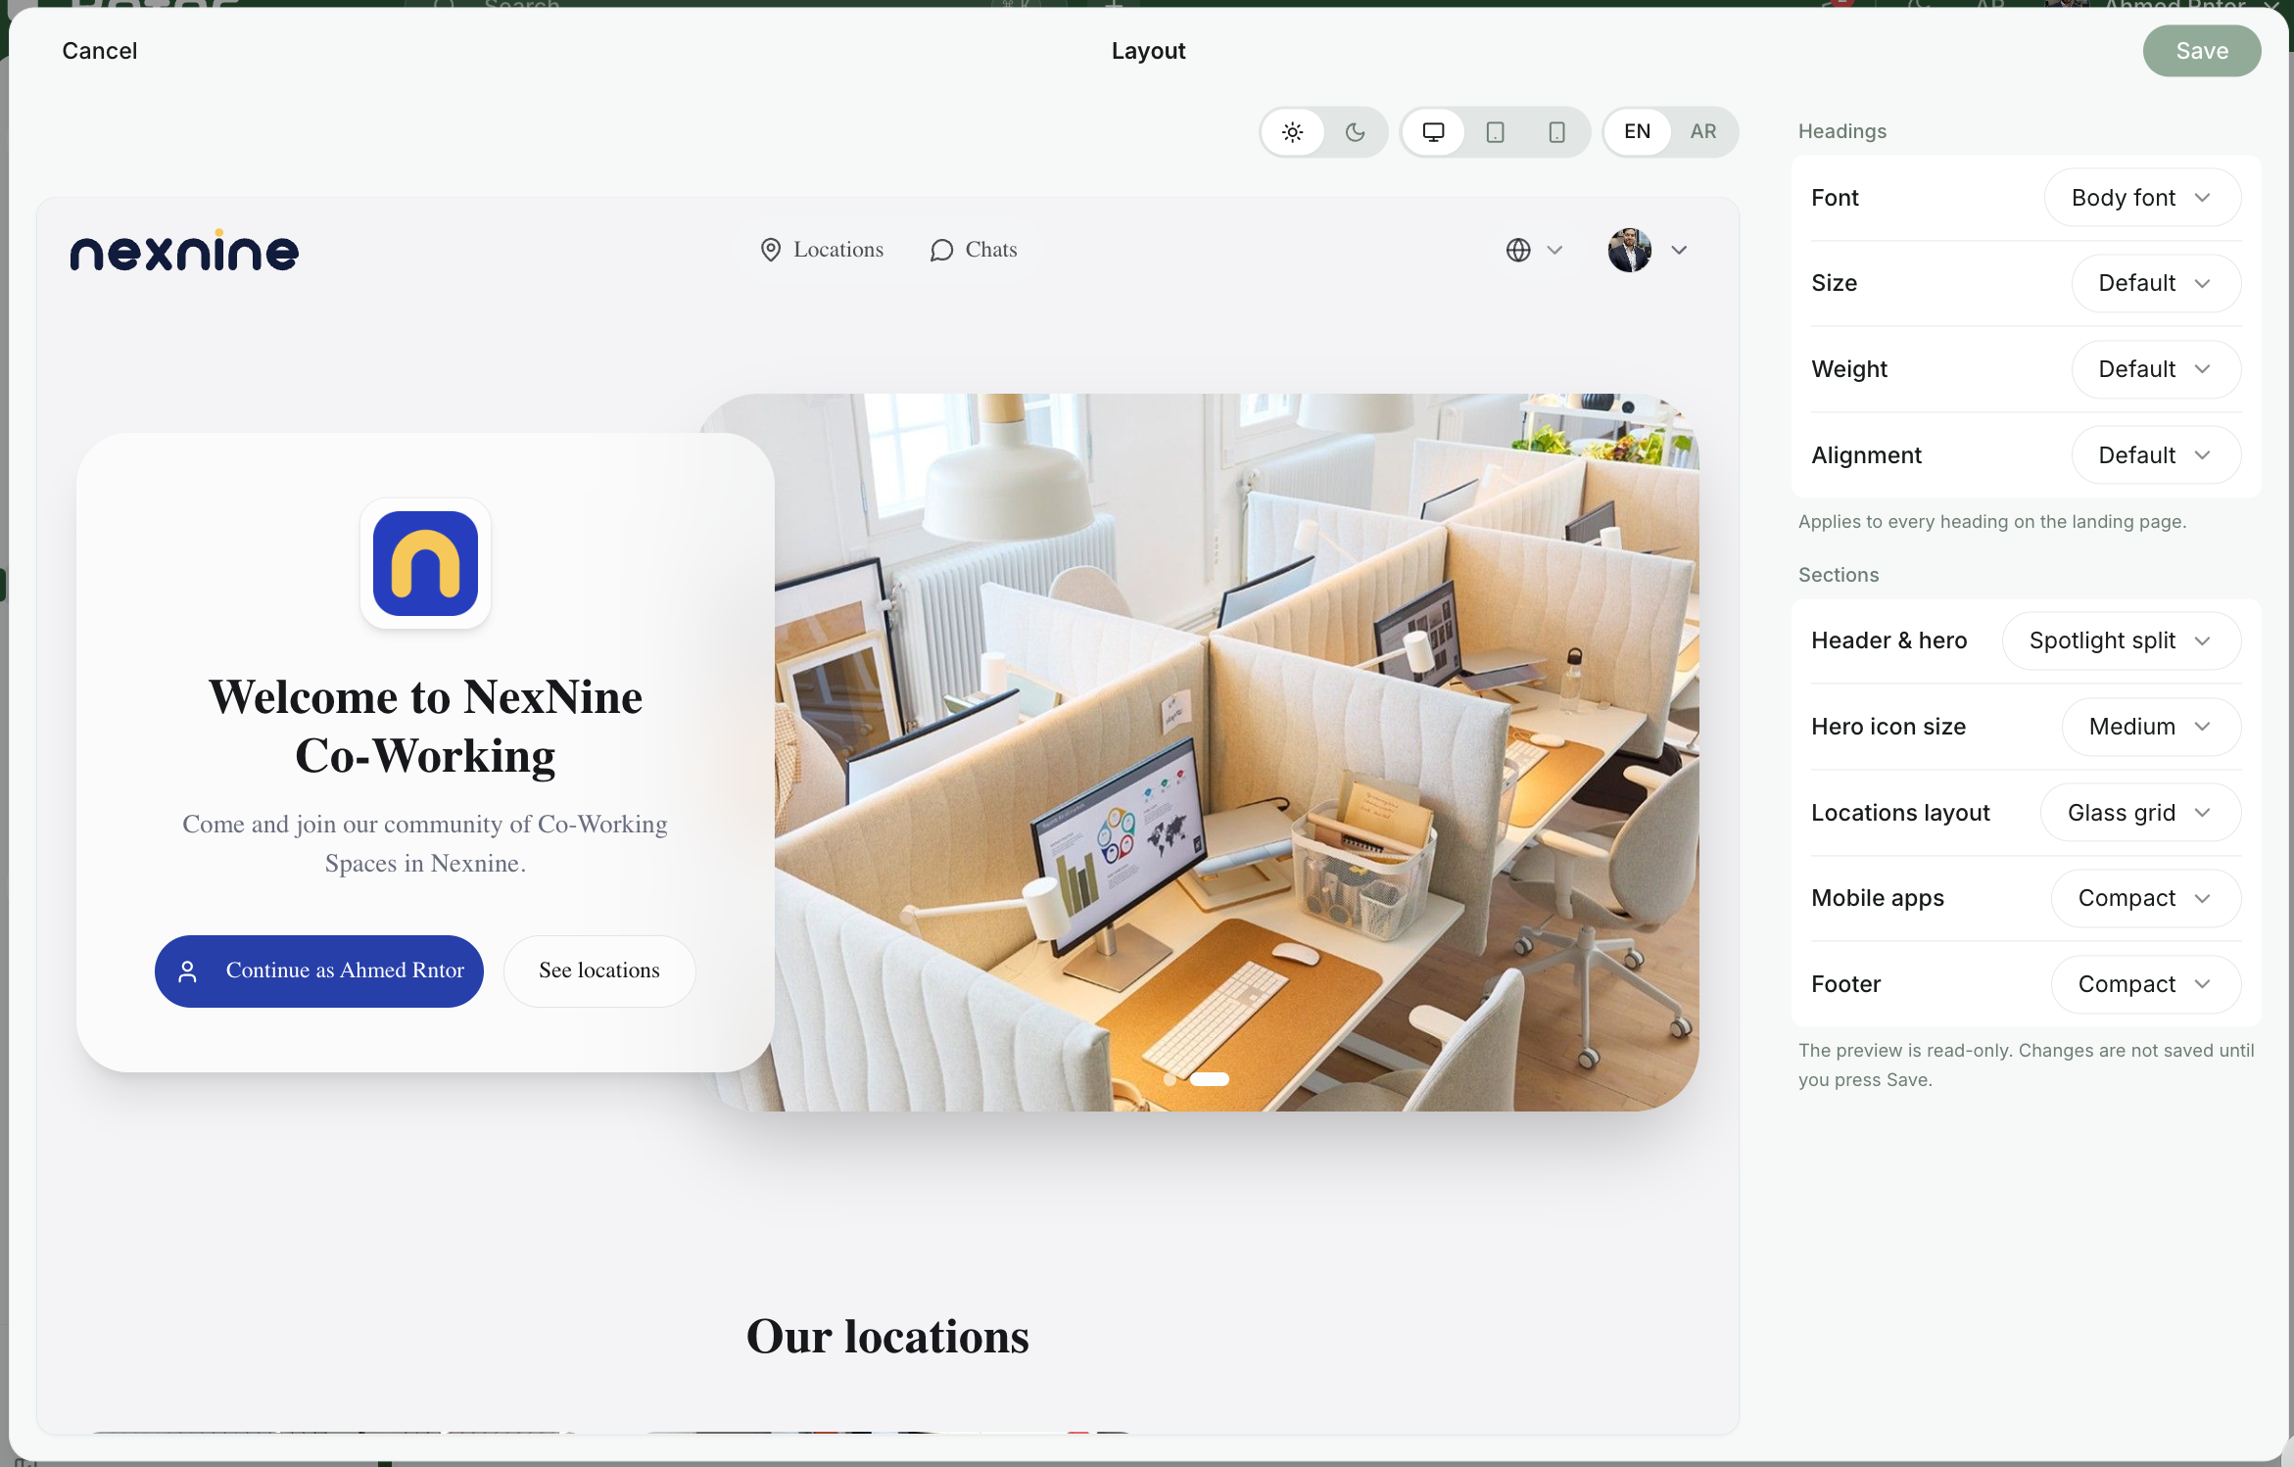Click Continue as Ahmed Rntor button
This screenshot has height=1467, width=2294.
(x=319, y=971)
